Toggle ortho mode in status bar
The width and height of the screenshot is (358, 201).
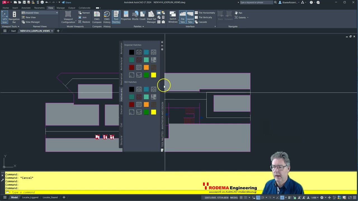click(258, 198)
